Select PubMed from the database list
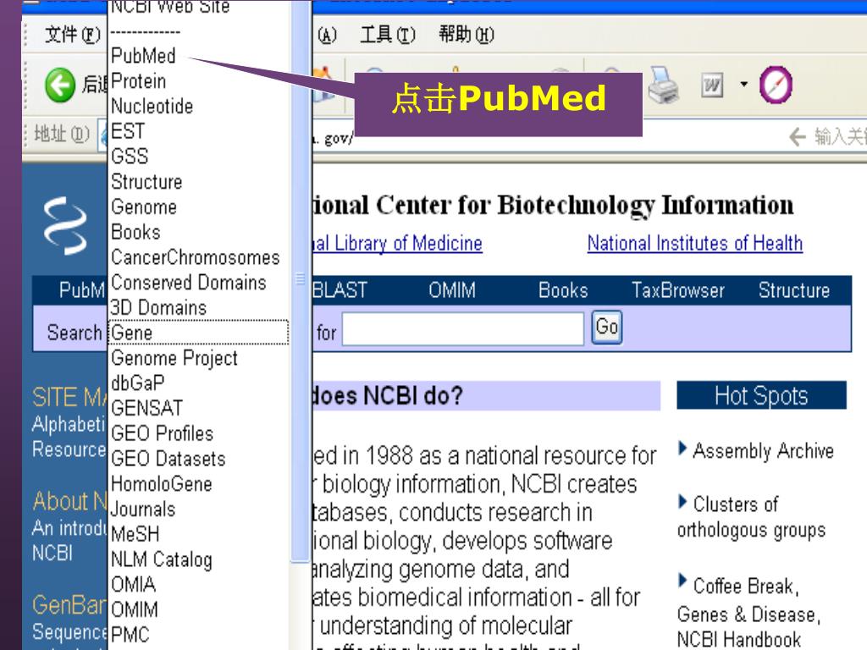 coord(143,56)
